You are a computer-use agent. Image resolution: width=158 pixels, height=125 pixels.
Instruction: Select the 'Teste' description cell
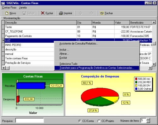40,27
